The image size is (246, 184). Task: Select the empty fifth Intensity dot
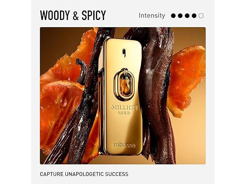point(201,16)
